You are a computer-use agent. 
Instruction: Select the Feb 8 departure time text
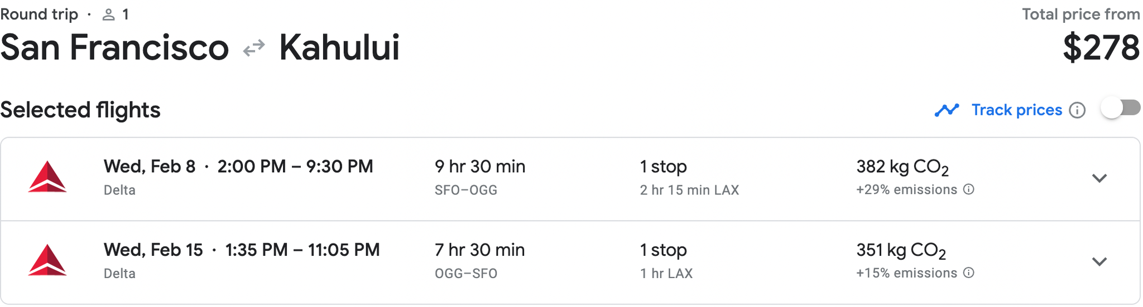295,167
